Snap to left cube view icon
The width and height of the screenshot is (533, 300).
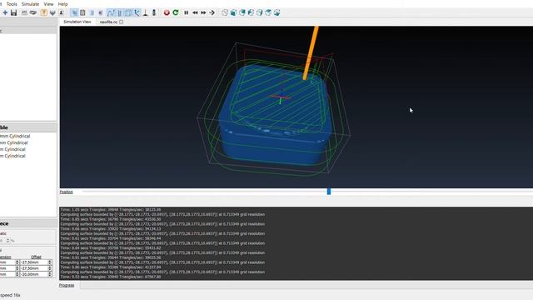[x=251, y=12]
